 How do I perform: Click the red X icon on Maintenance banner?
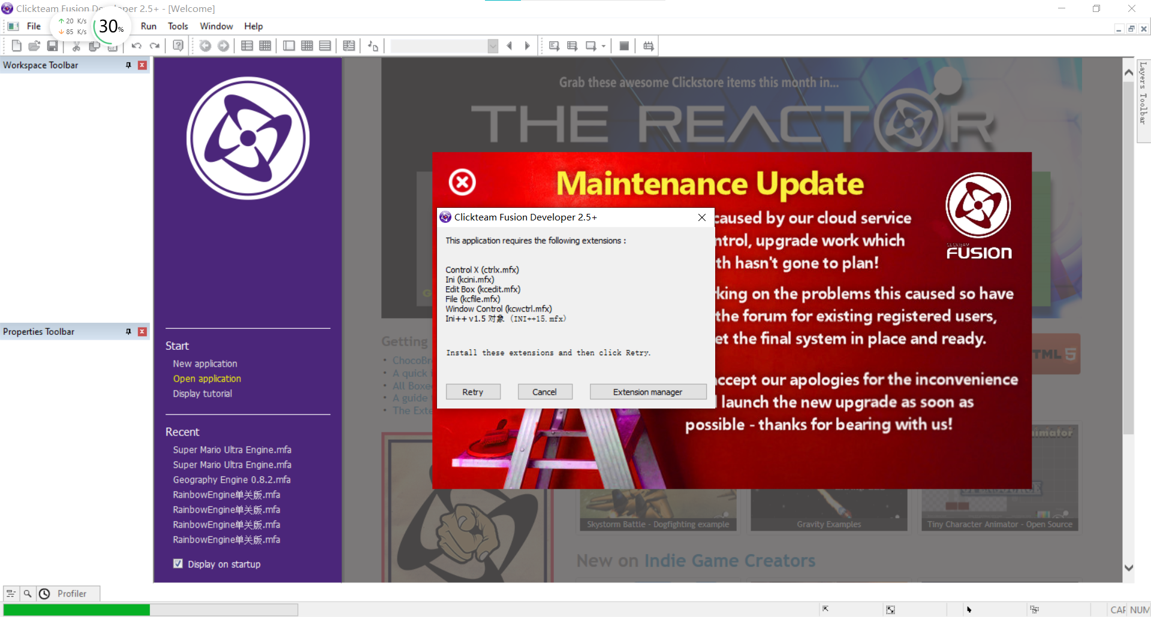[x=462, y=182]
